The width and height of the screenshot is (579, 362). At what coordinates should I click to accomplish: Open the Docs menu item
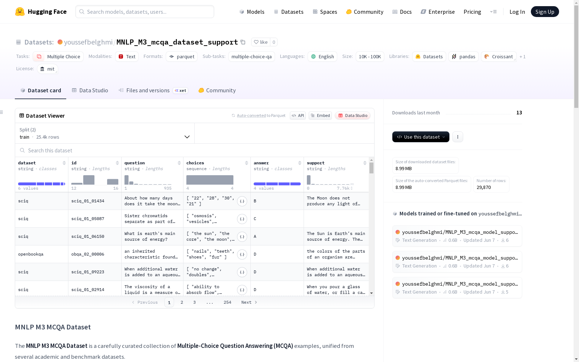point(402,12)
